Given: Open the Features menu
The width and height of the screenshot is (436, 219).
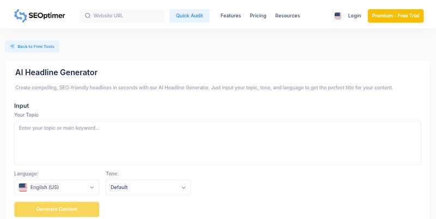Looking at the screenshot, I should click(231, 16).
